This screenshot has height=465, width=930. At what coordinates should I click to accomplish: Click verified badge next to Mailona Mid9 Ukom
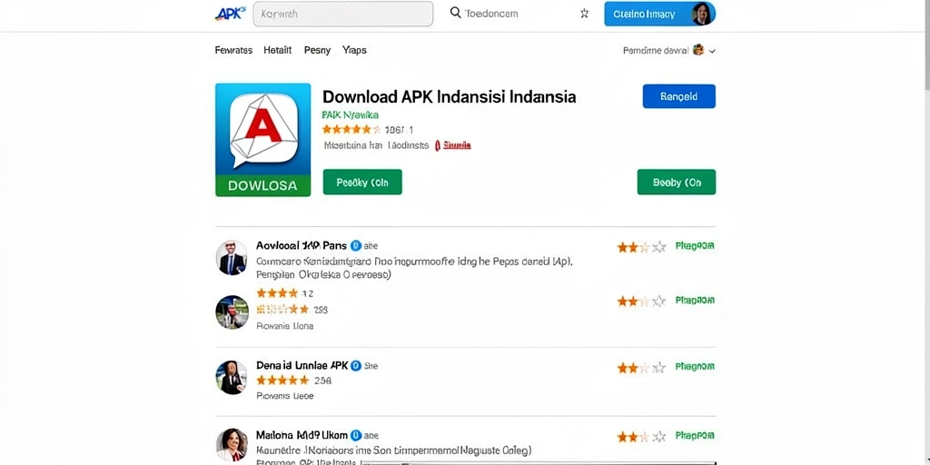click(x=356, y=435)
